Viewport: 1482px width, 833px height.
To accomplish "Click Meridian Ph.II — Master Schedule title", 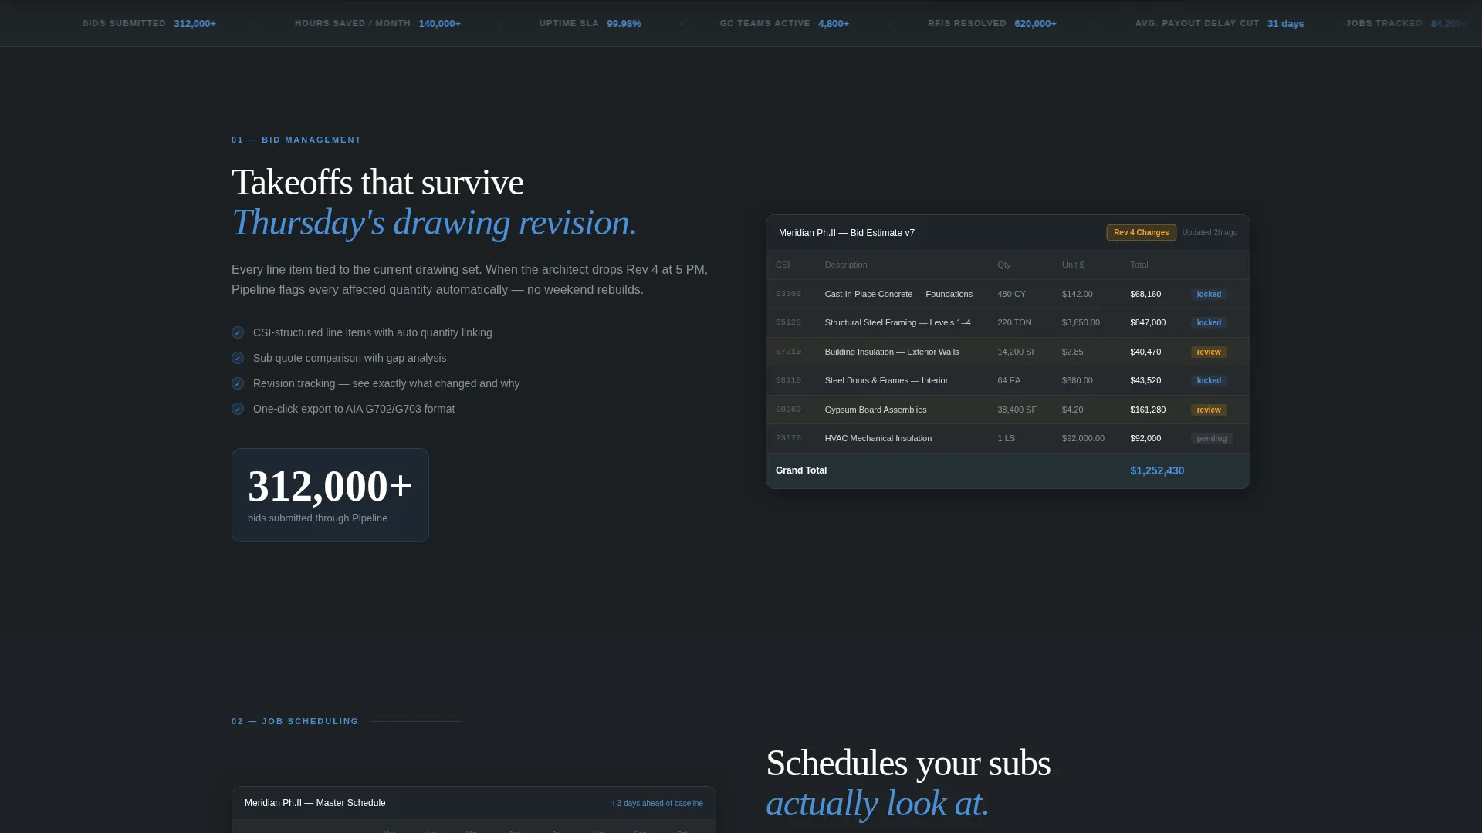I will tap(315, 803).
